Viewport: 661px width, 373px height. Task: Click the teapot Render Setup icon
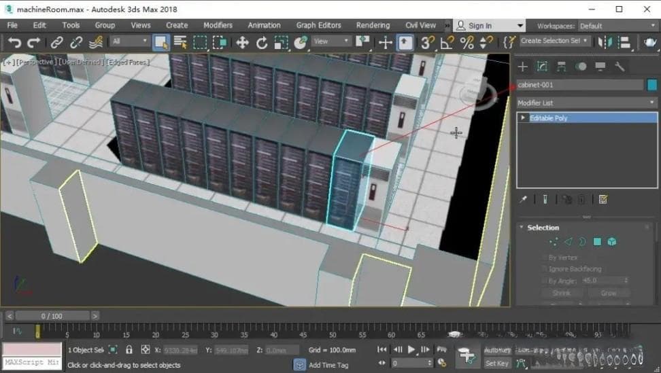[649, 43]
